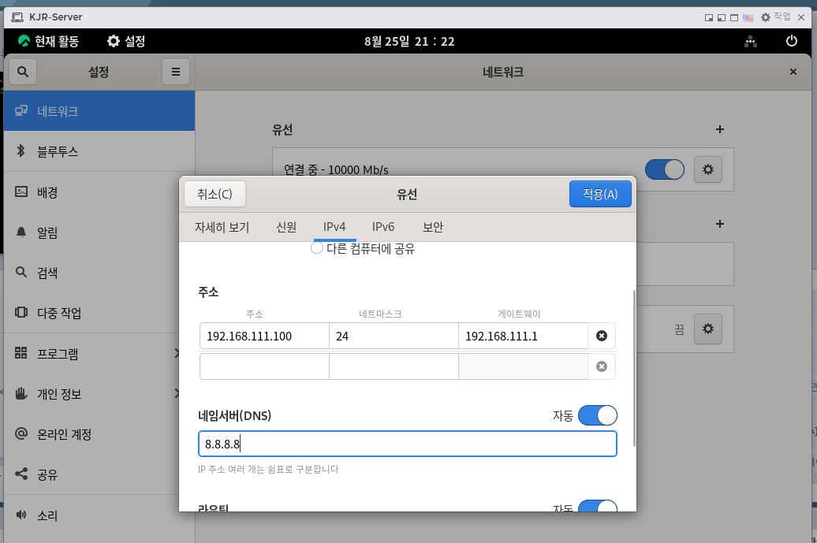The height and width of the screenshot is (543, 817).
Task: Click the empty second-row address field
Action: click(264, 366)
